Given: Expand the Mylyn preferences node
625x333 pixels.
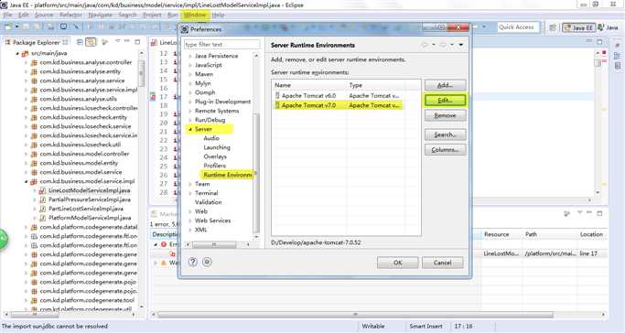Looking at the screenshot, I should [190, 83].
